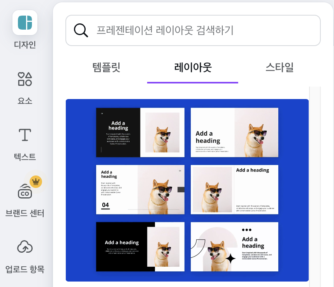Switch to the 스타일 tab
This screenshot has width=334, height=287.
[279, 67]
